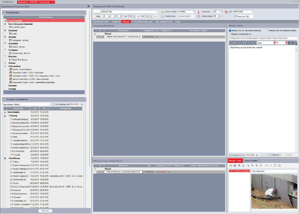
Task: Click the add photo icon in photo toolbar
Action: (231, 166)
